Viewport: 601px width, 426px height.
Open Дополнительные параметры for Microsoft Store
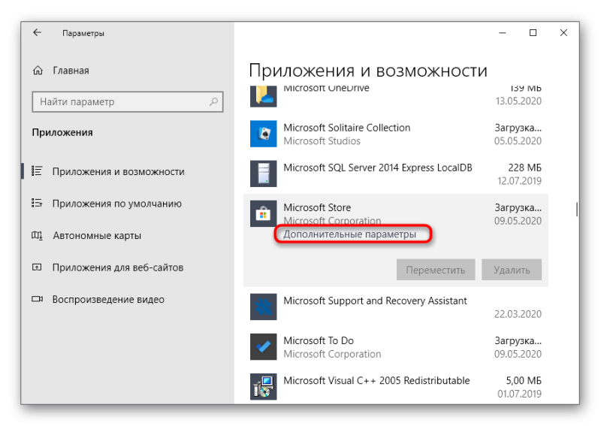pos(349,234)
